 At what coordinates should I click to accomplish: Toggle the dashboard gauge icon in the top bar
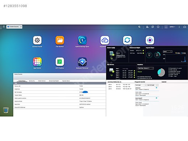tap(185, 27)
